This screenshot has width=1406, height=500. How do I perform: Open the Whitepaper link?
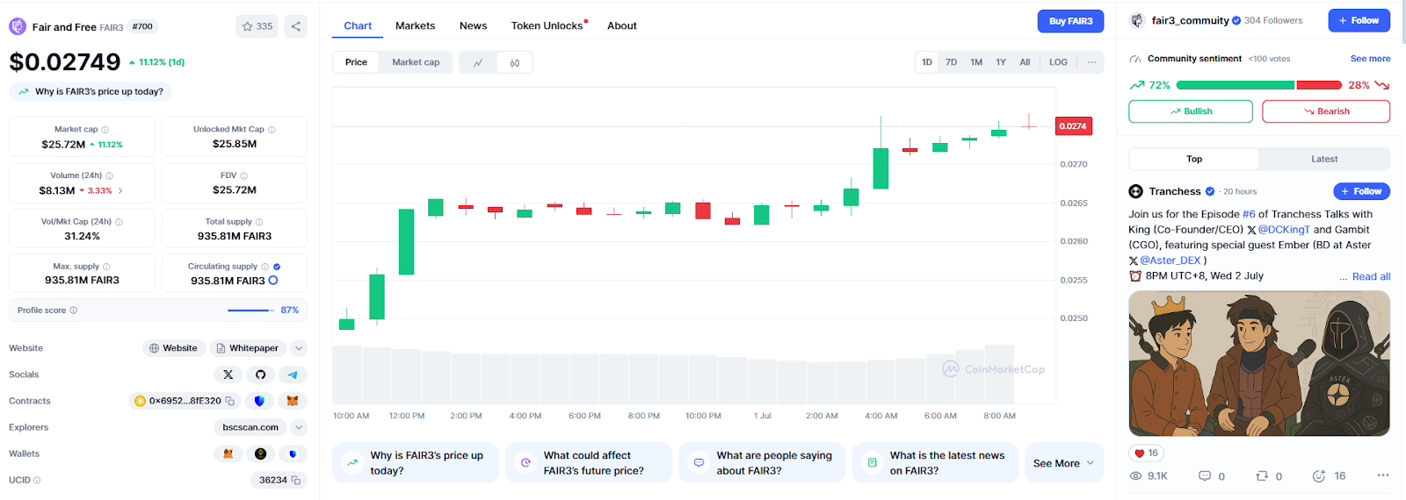[247, 348]
